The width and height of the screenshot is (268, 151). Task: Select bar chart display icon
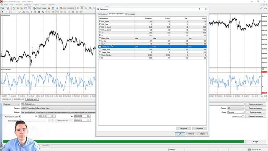coord(78,8)
